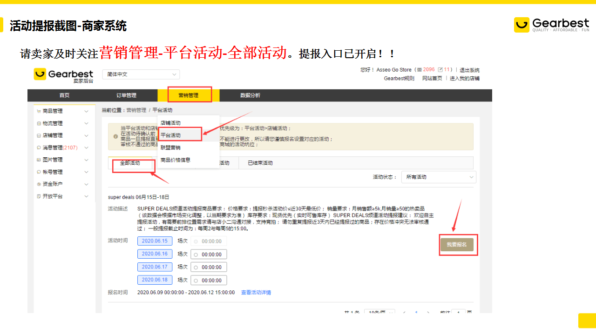Select the 00:00:00 session radio for 2020.06.15
This screenshot has height=335, width=596.
click(x=196, y=241)
